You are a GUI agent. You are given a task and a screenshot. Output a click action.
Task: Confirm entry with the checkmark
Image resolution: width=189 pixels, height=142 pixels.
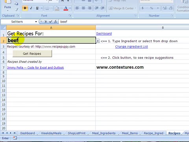(x=50, y=22)
